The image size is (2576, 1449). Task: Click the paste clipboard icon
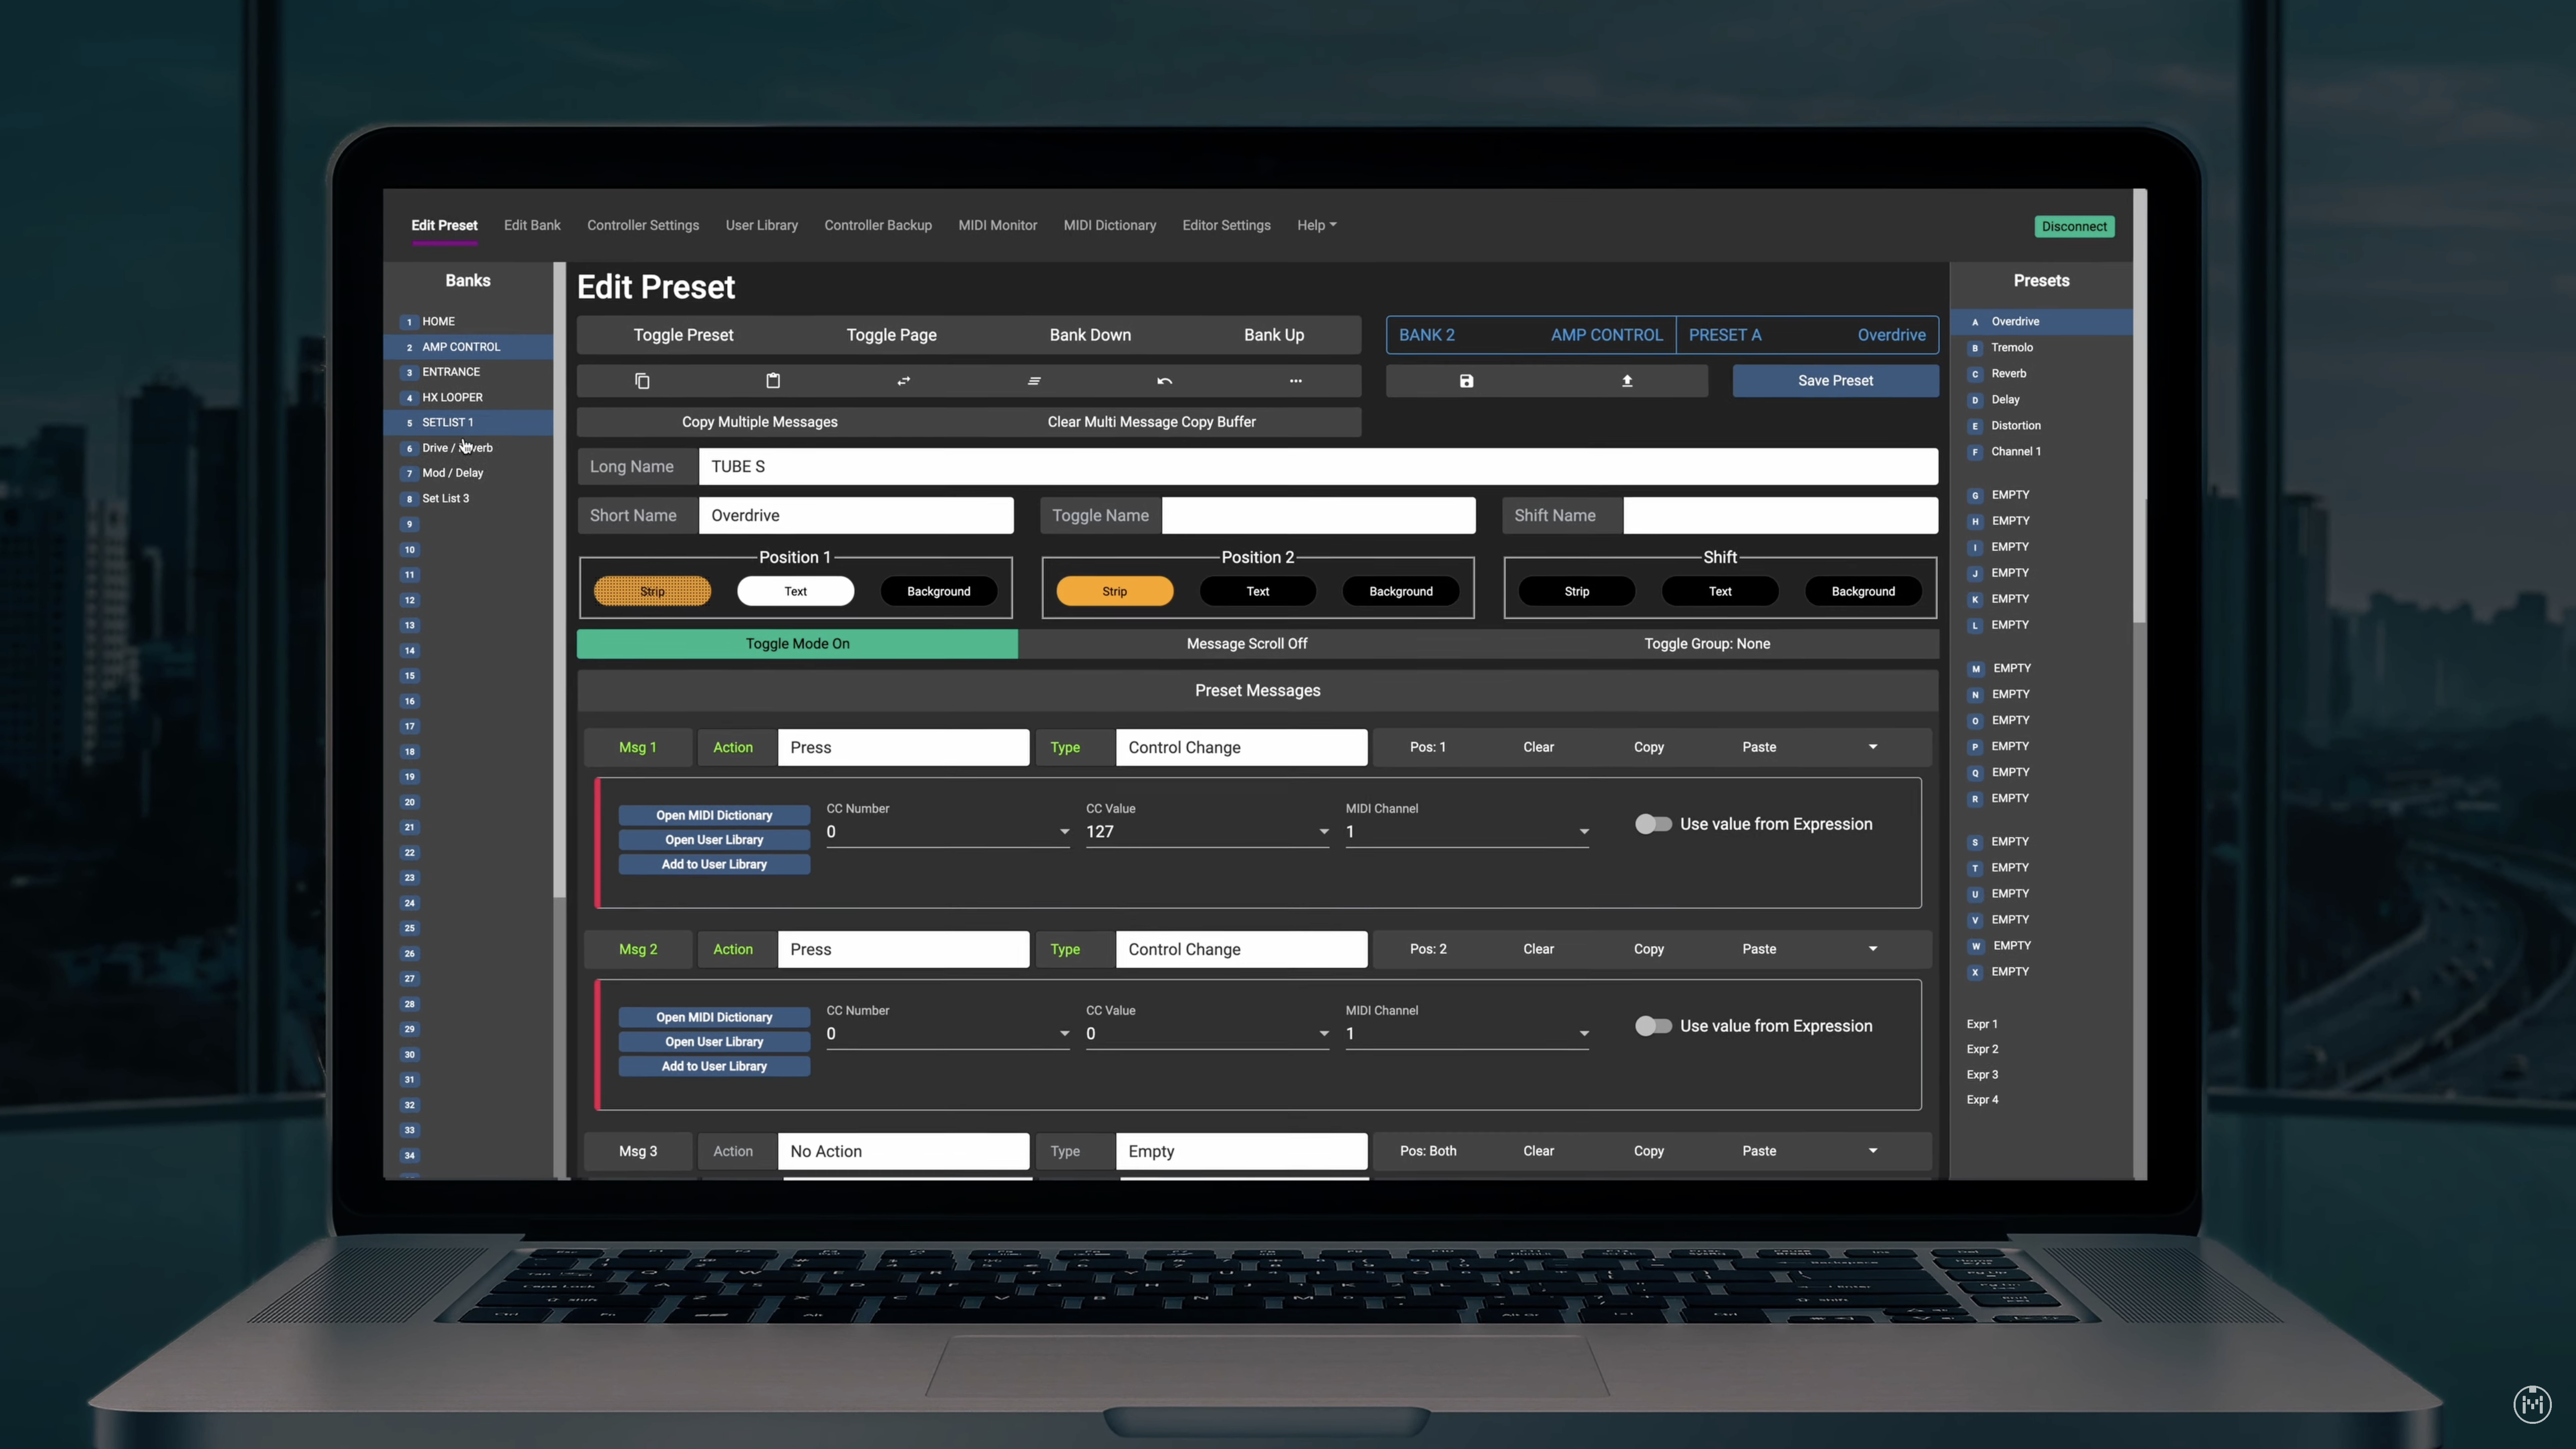pos(772,381)
